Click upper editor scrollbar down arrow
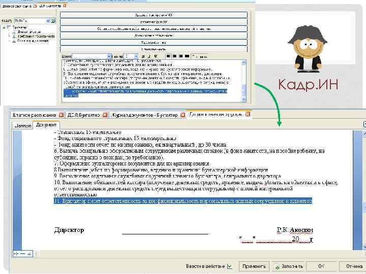Viewport: 366px width, 274px height. point(243,99)
